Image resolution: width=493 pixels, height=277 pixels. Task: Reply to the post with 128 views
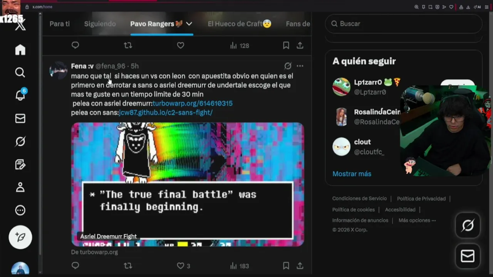click(75, 45)
